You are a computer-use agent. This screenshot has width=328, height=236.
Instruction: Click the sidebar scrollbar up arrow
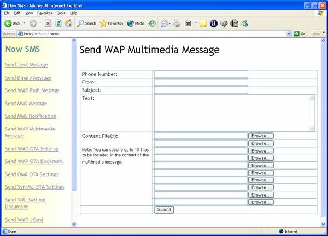(x=74, y=40)
